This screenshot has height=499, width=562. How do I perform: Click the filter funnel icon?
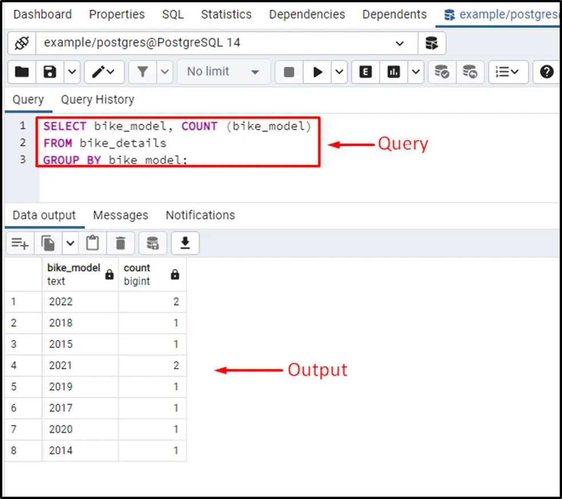tap(143, 72)
